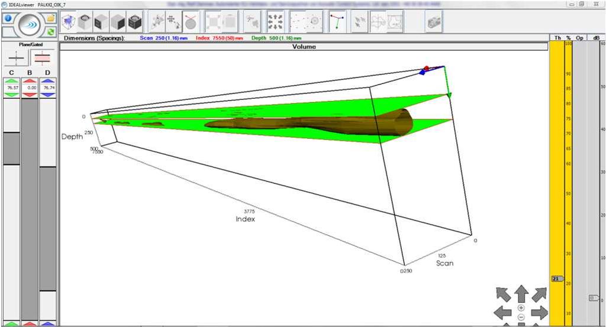Click the B plane vertical slider bar
The width and height of the screenshot is (606, 327).
coord(30,209)
